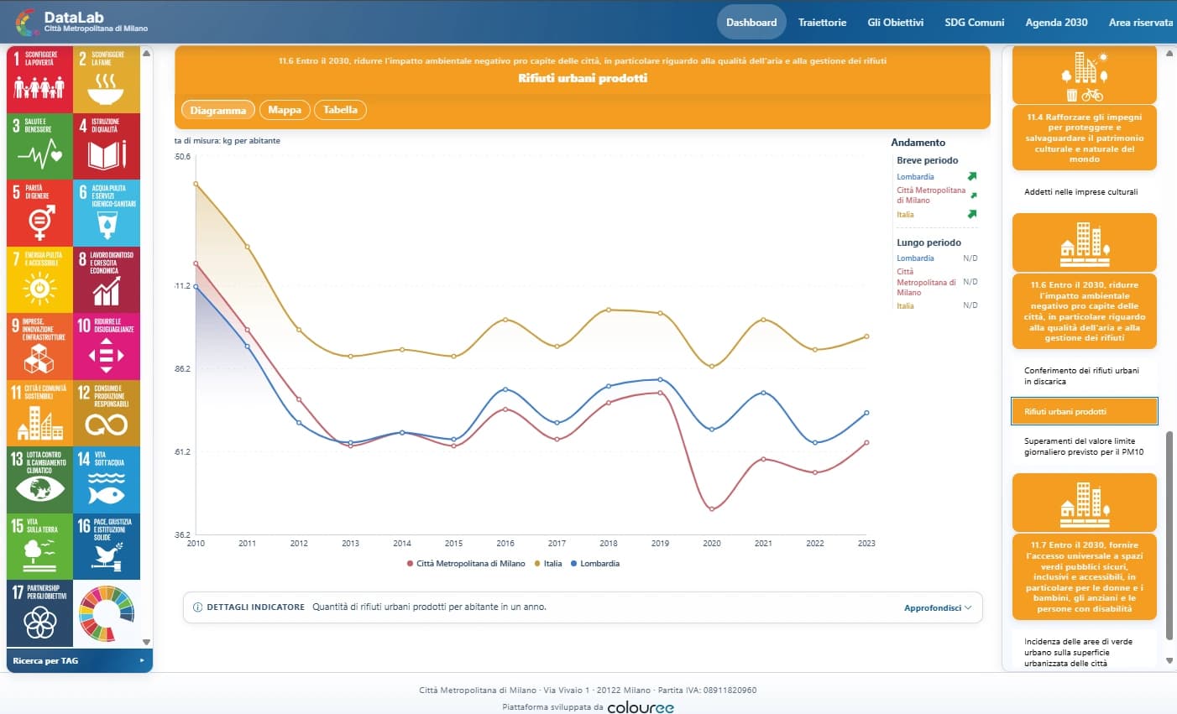
Task: Toggle Italia series in chart legend
Action: click(548, 564)
